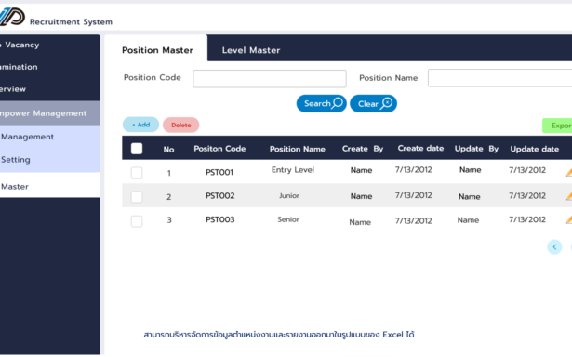Click Recruitment System title text
572x357 pixels.
coord(71,22)
